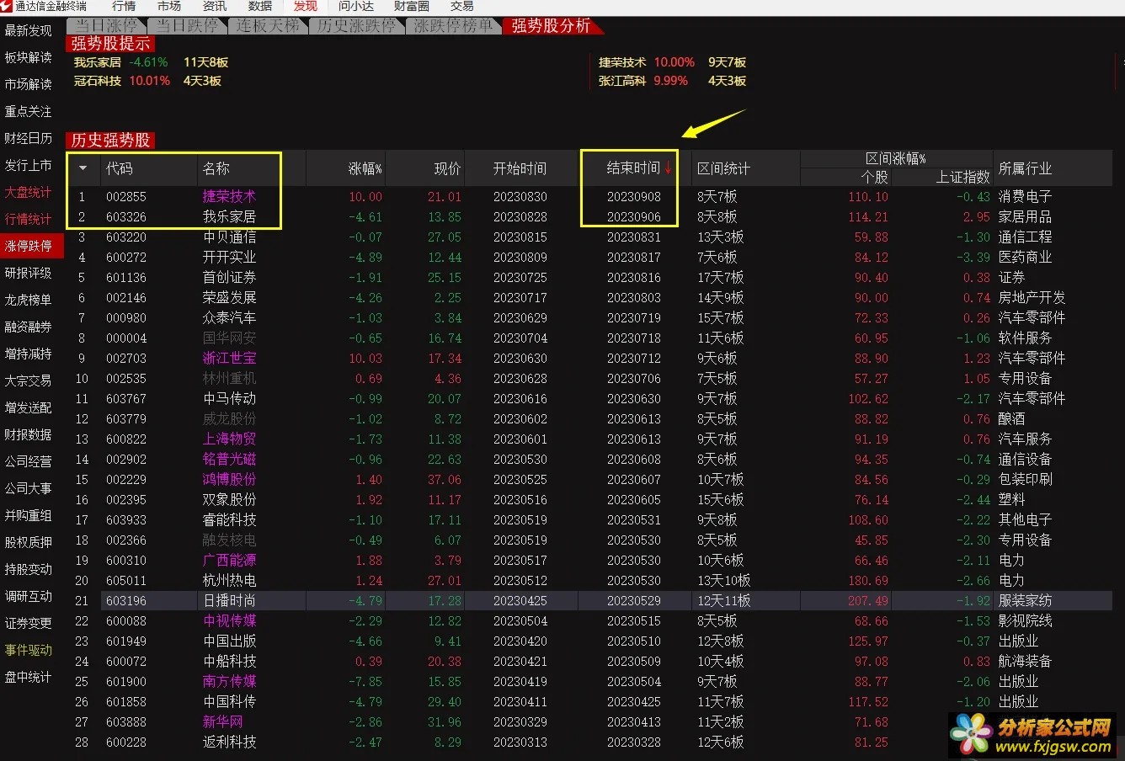Click stock code 603888
Viewport: 1125px width, 761px height.
click(x=126, y=721)
